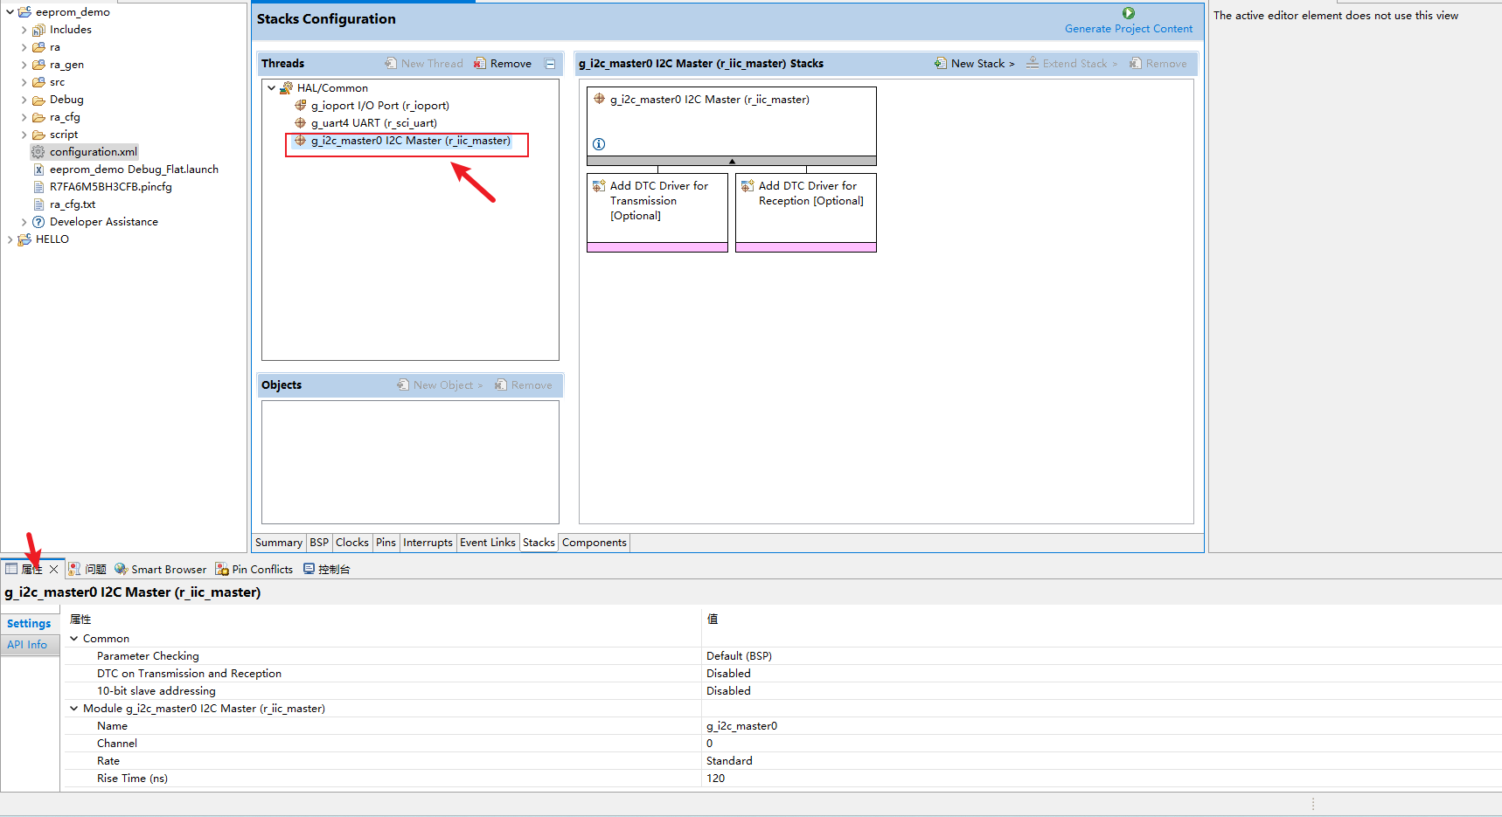Click the New Thread icon

coord(391,64)
